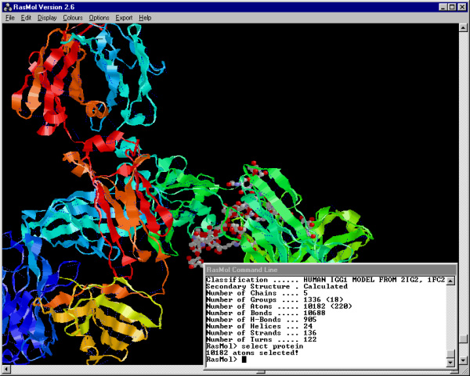The height and width of the screenshot is (376, 470).
Task: Click the viewer's vertical scrollbar thumb
Action: click(465, 340)
